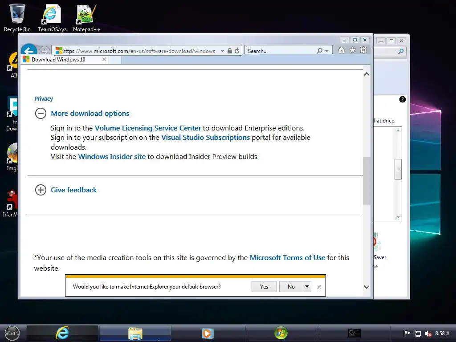This screenshot has width=456, height=342.
Task: Select the ImgBurn desktop shortcut
Action: (12, 157)
